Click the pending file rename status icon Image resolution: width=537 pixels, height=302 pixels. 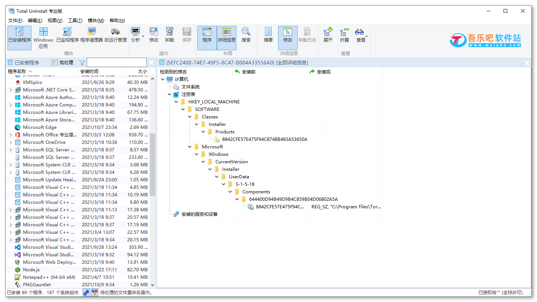tap(95, 292)
